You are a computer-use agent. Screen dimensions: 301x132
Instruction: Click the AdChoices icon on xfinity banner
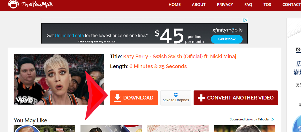point(245,20)
